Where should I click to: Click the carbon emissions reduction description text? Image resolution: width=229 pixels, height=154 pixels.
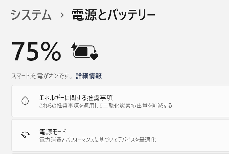click(x=106, y=105)
